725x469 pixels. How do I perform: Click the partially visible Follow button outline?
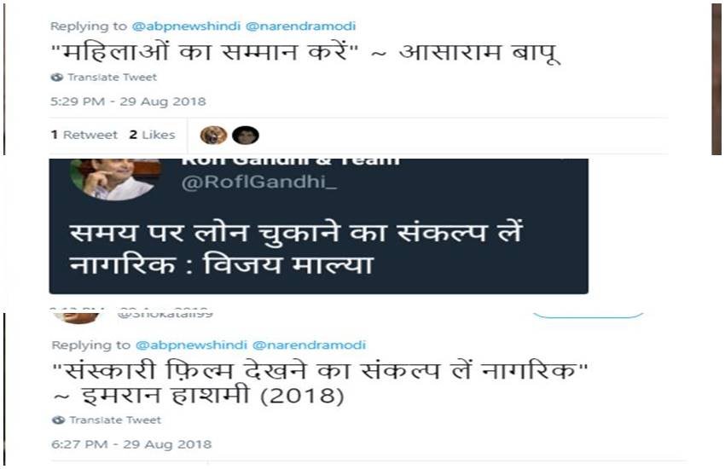click(x=589, y=316)
